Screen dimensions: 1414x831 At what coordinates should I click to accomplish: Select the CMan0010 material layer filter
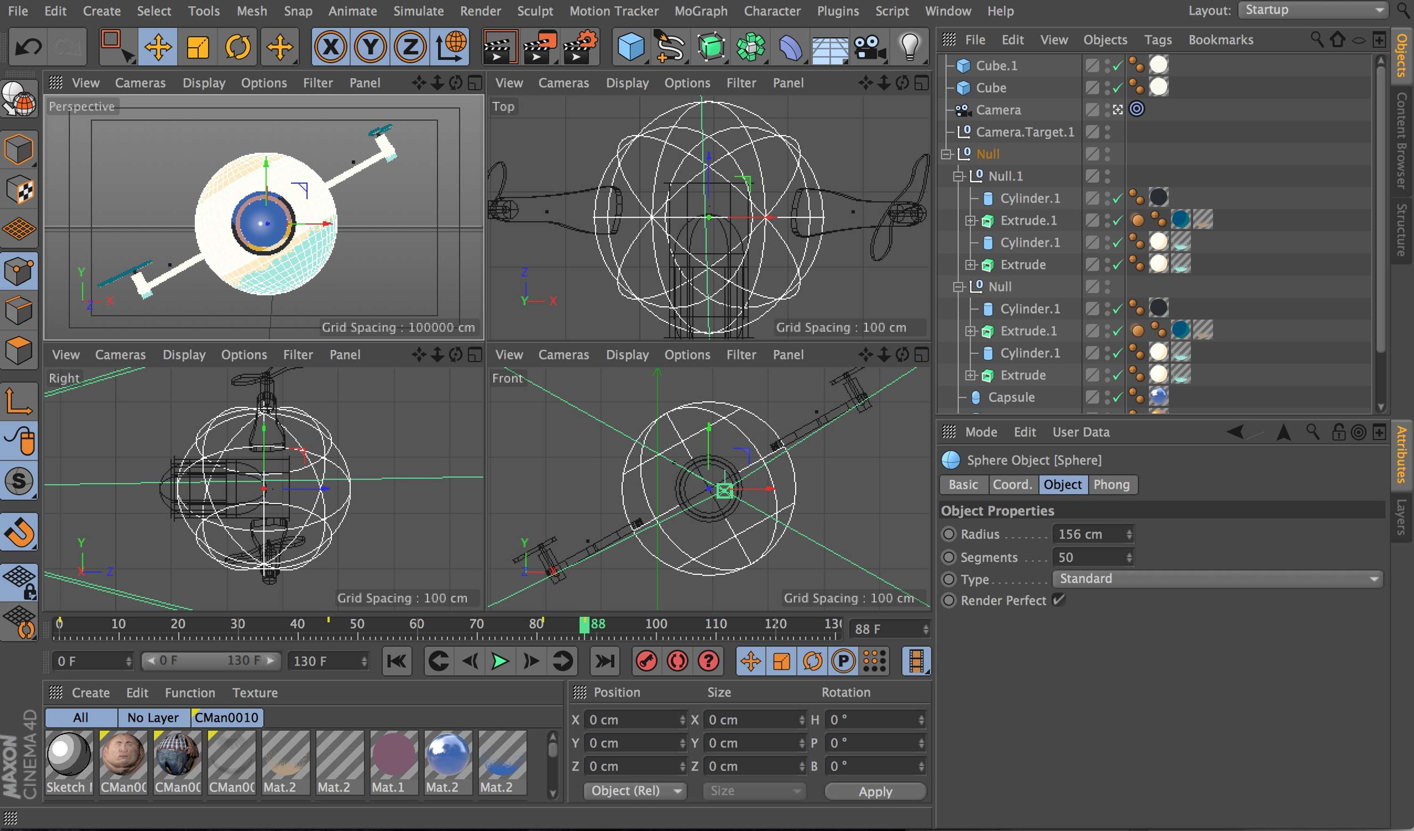[226, 717]
